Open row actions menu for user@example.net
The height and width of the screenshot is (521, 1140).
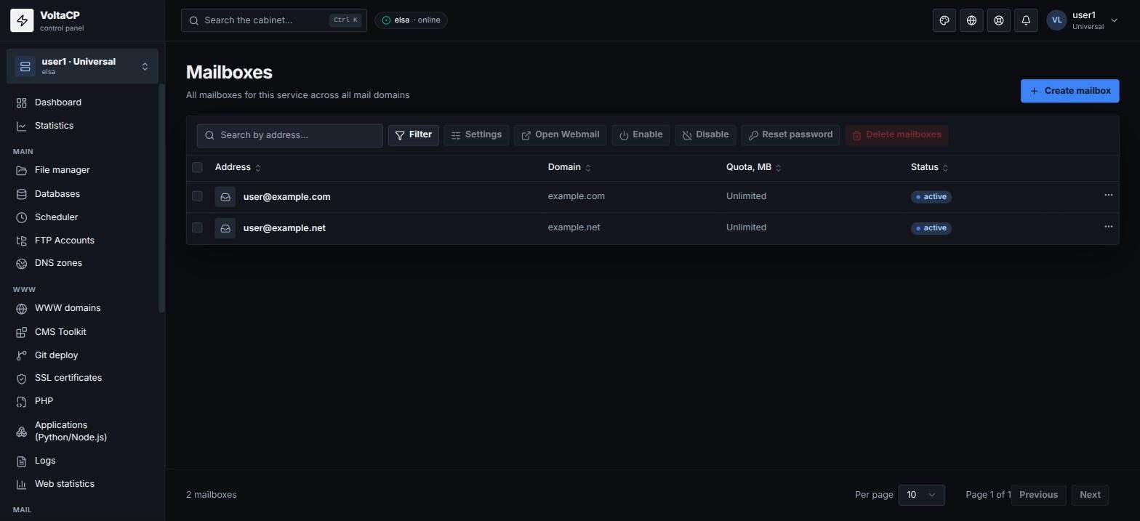1108,227
